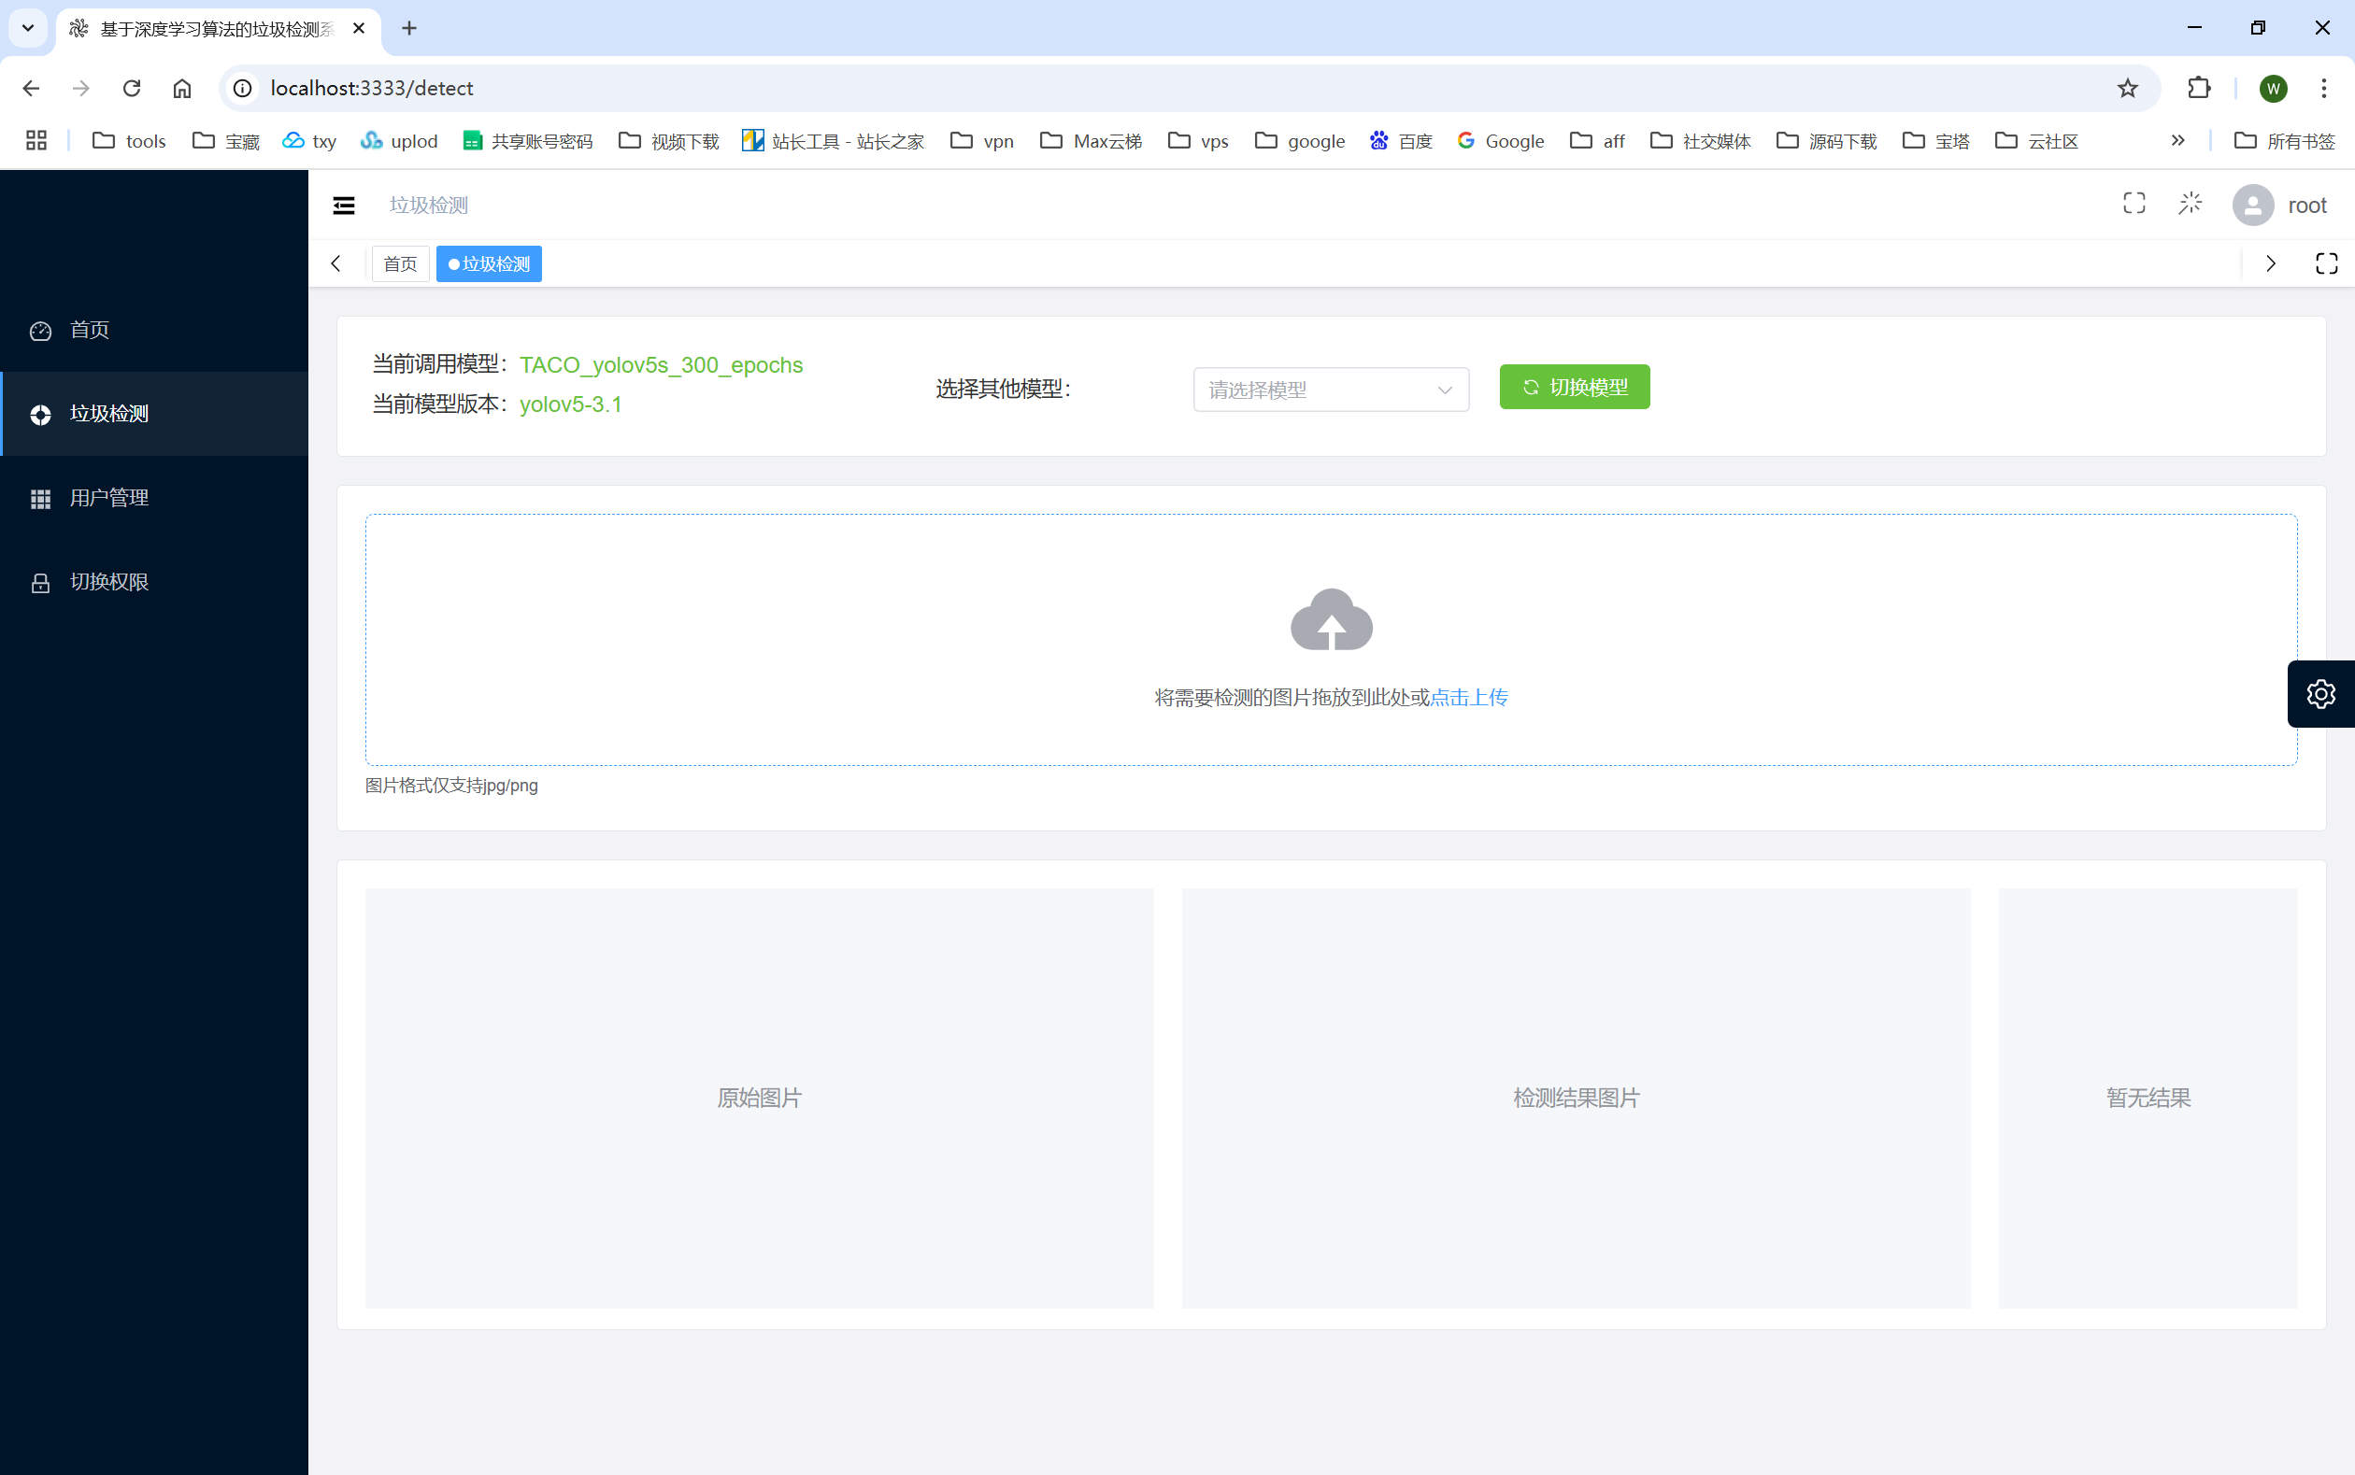This screenshot has width=2355, height=1475.
Task: Click the 图片格式仅支持jpg/png hint
Action: pyautogui.click(x=452, y=786)
